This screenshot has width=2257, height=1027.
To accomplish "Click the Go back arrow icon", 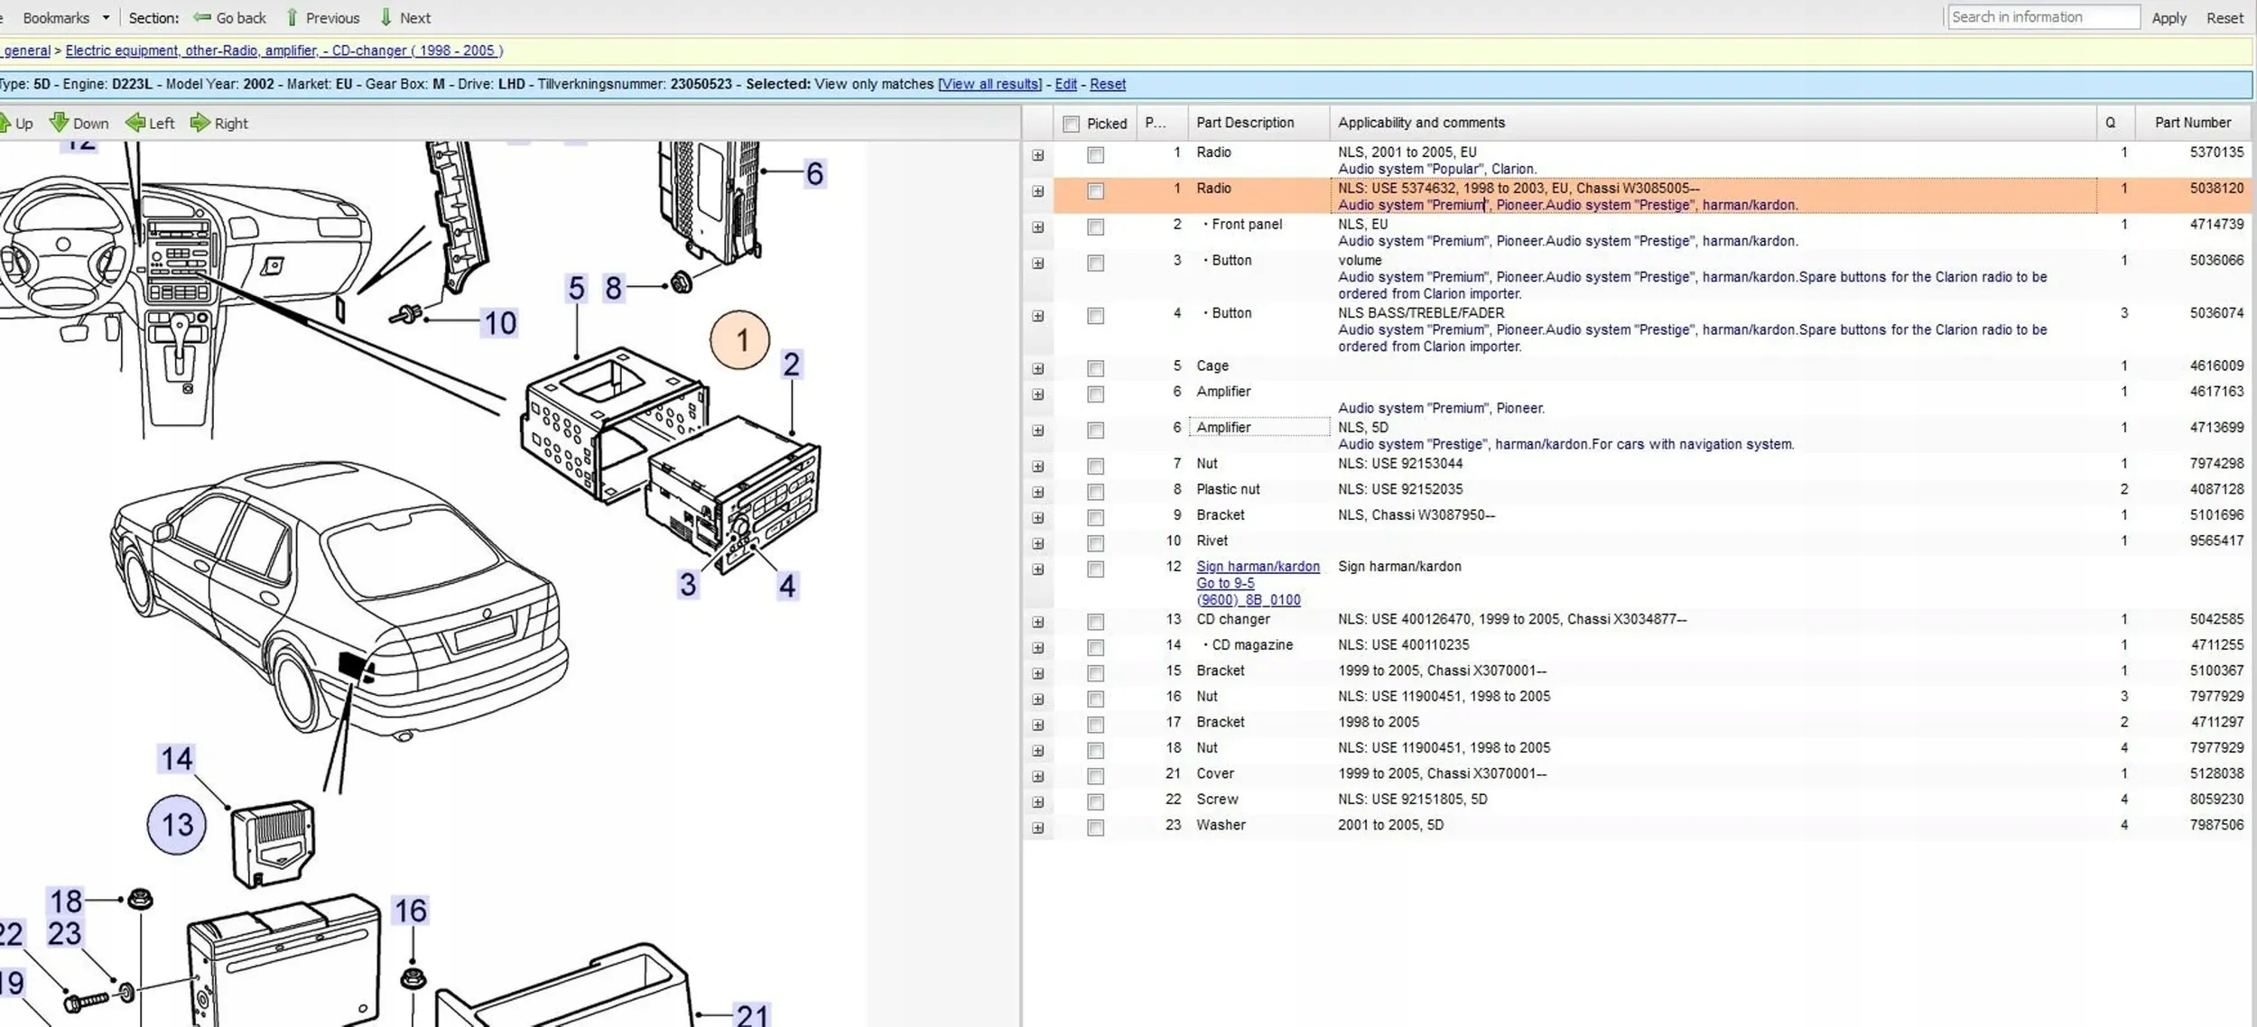I will (202, 17).
